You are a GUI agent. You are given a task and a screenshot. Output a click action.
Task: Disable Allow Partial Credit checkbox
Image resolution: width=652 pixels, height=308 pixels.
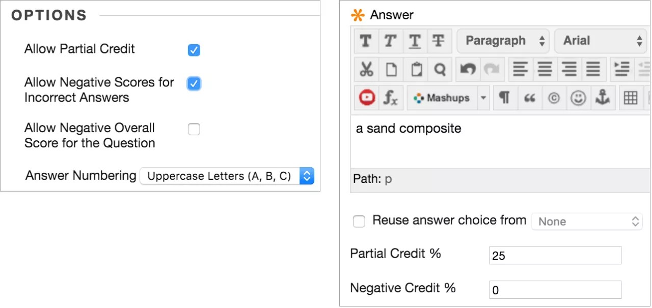coord(194,50)
